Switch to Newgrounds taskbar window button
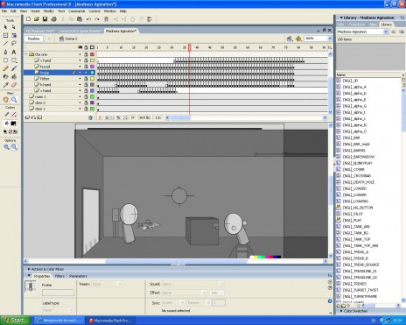 point(59,321)
